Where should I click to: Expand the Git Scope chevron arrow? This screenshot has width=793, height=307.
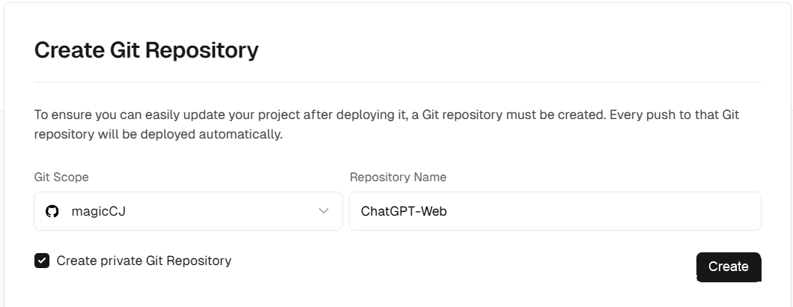(x=323, y=211)
